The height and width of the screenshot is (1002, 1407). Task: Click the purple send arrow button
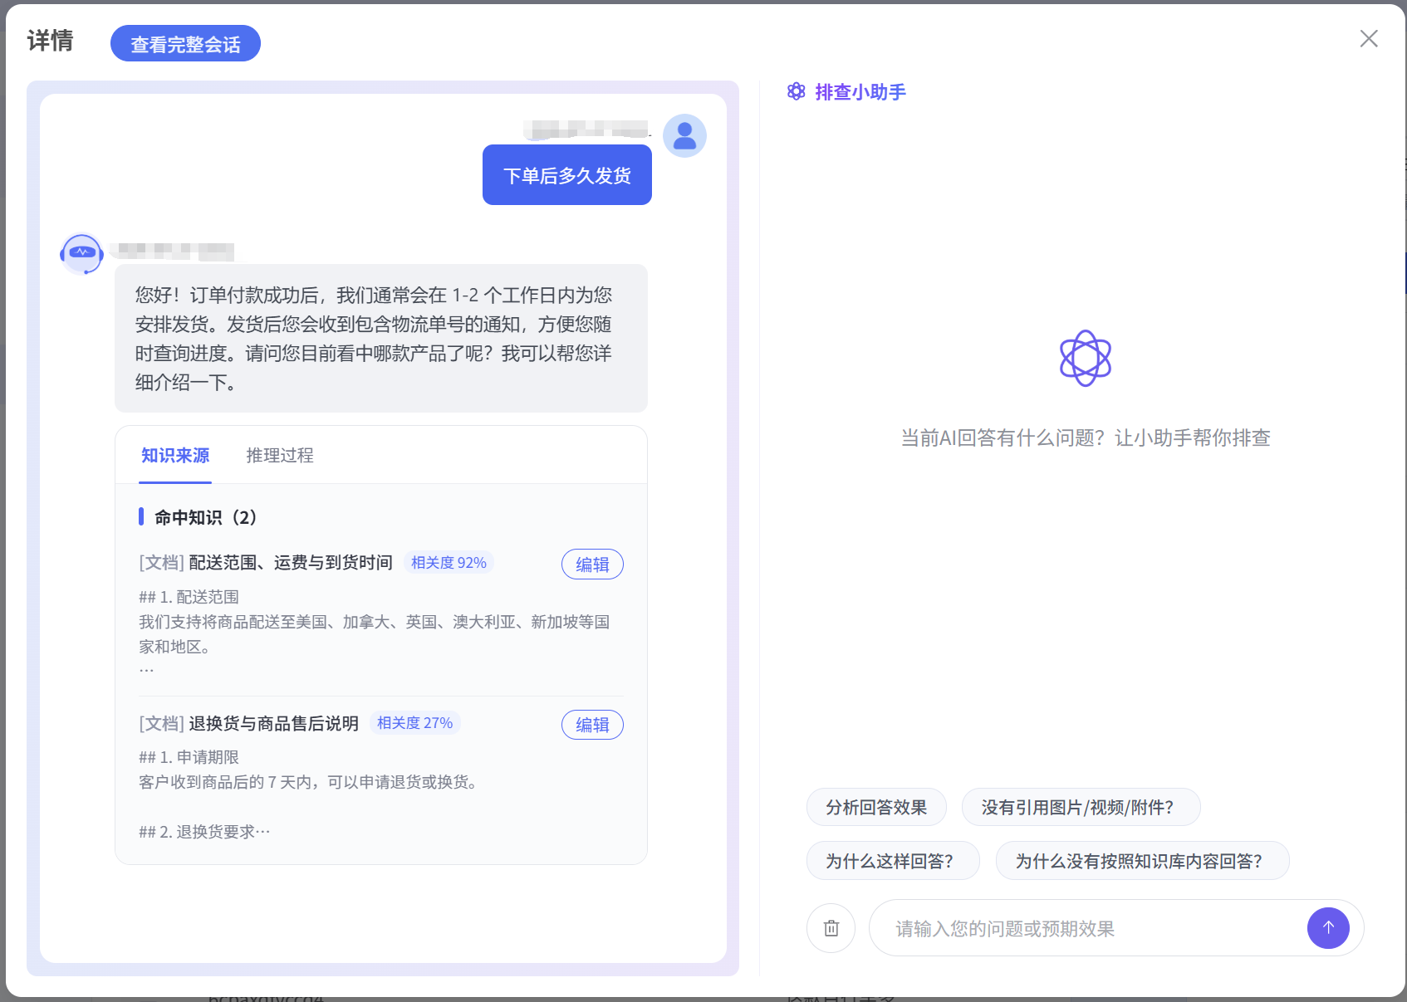(x=1328, y=928)
